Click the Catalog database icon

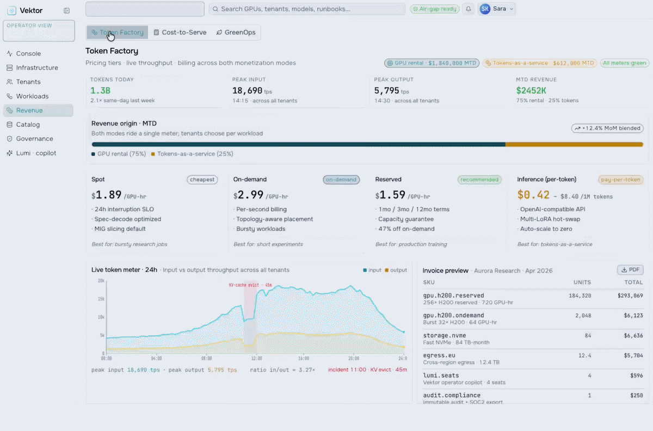coord(10,125)
